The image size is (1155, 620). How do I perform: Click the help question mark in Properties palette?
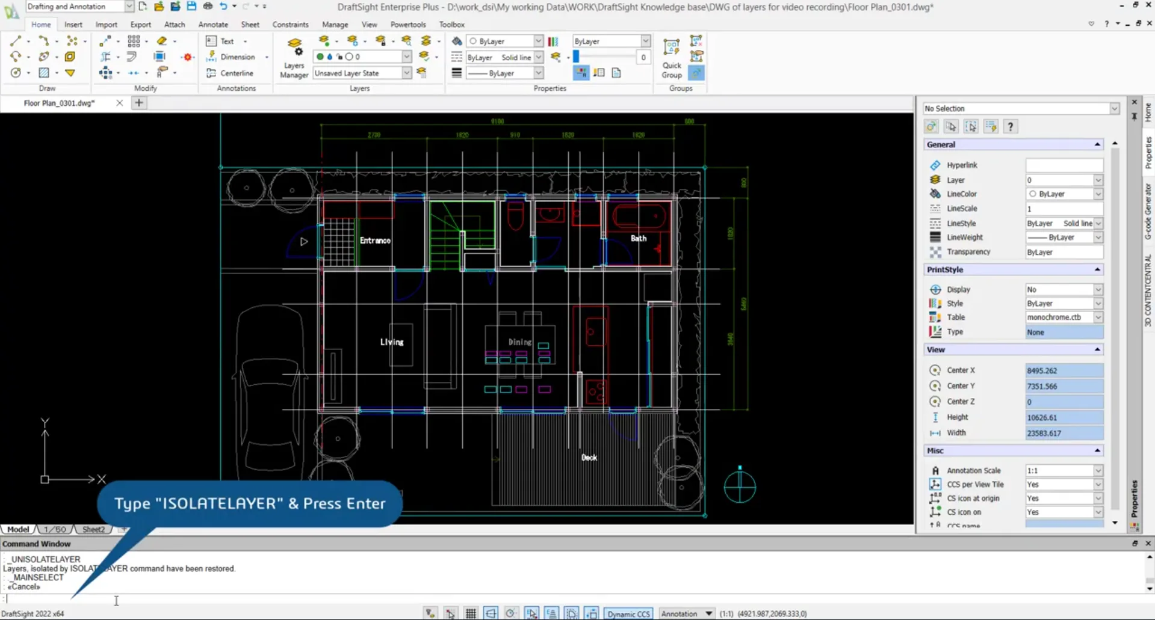click(x=1010, y=126)
